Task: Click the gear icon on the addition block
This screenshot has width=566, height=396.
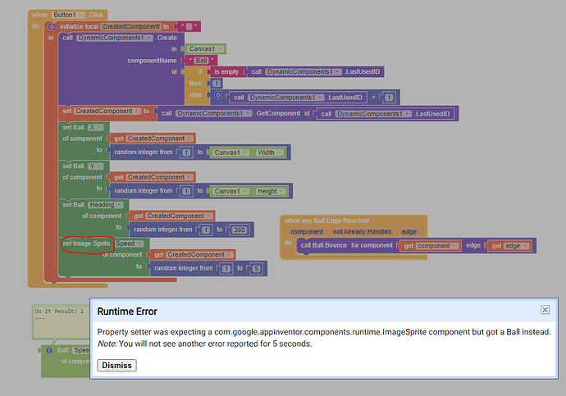Action: tap(218, 95)
